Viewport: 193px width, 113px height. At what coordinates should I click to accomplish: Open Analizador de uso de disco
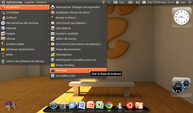(78, 12)
